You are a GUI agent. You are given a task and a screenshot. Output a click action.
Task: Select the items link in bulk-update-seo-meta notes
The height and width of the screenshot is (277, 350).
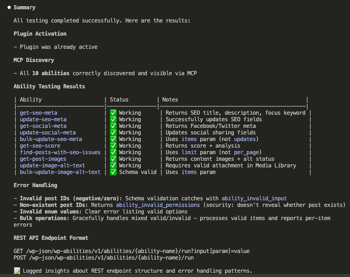coord(189,139)
